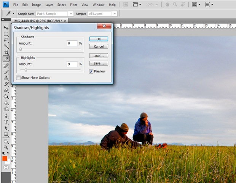Open the Image menu
Viewport: 236px width, 183px height.
click(36, 5)
